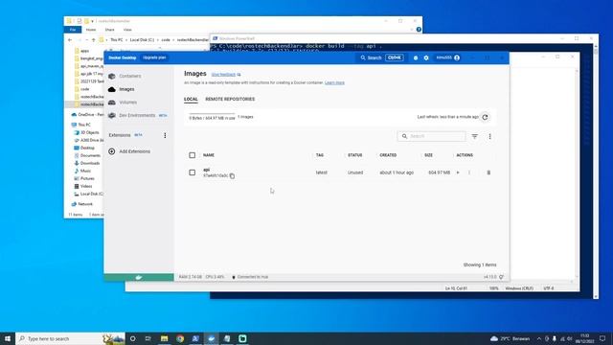The width and height of the screenshot is (613, 345).
Task: Select Network in Explorer tree
Action: (82, 204)
